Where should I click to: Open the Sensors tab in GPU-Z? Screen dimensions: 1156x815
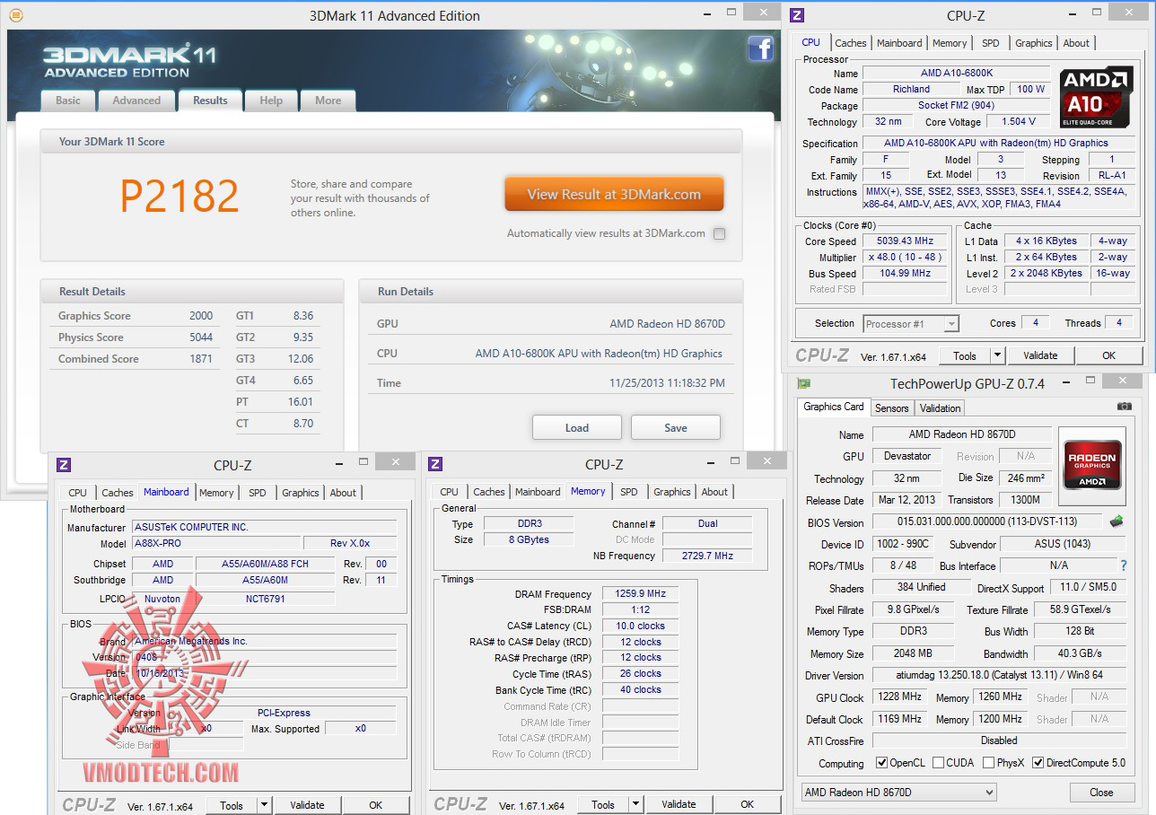(891, 408)
